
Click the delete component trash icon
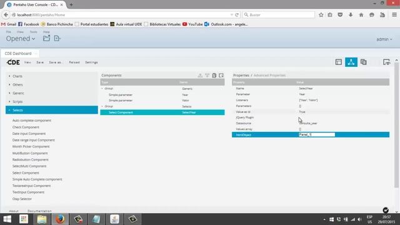coord(214,75)
